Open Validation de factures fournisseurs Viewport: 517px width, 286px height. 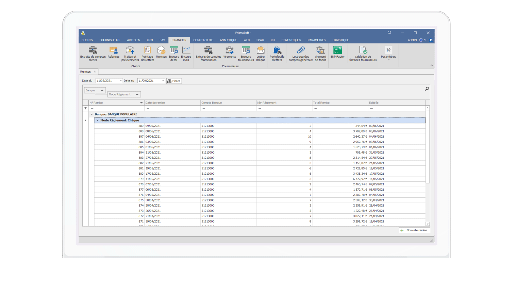pyautogui.click(x=363, y=54)
